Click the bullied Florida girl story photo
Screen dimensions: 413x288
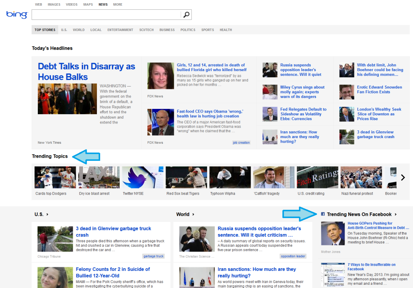tap(161, 76)
